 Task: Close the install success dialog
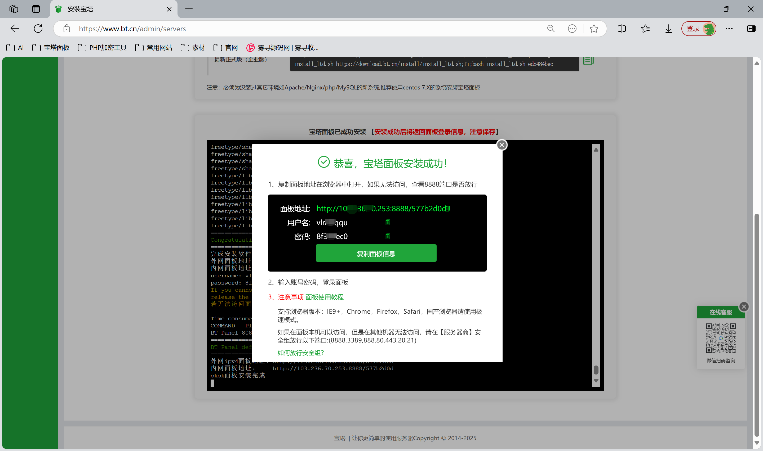coord(502,145)
